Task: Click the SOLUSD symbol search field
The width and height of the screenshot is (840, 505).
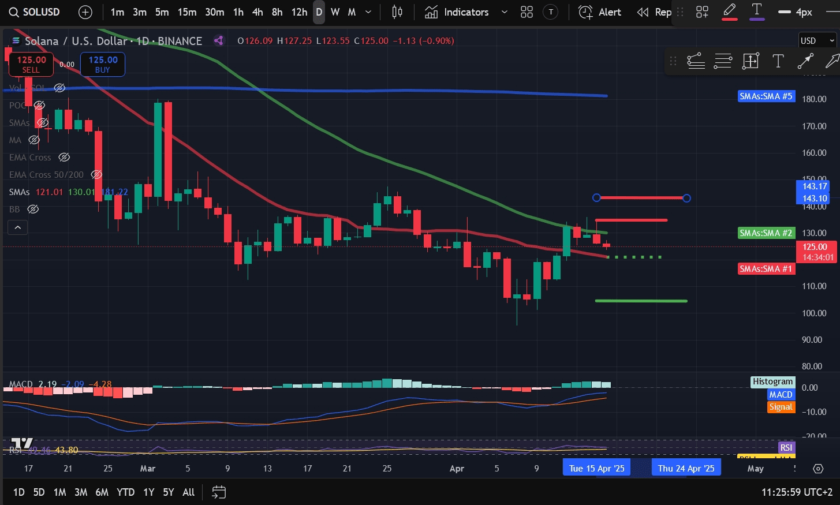Action: pyautogui.click(x=35, y=12)
